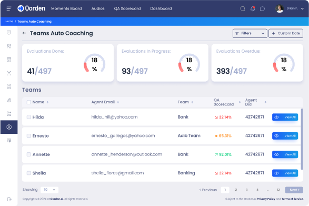Click the table vertical scrollbar
Viewport: 309px width, 206px height.
[x=302, y=139]
